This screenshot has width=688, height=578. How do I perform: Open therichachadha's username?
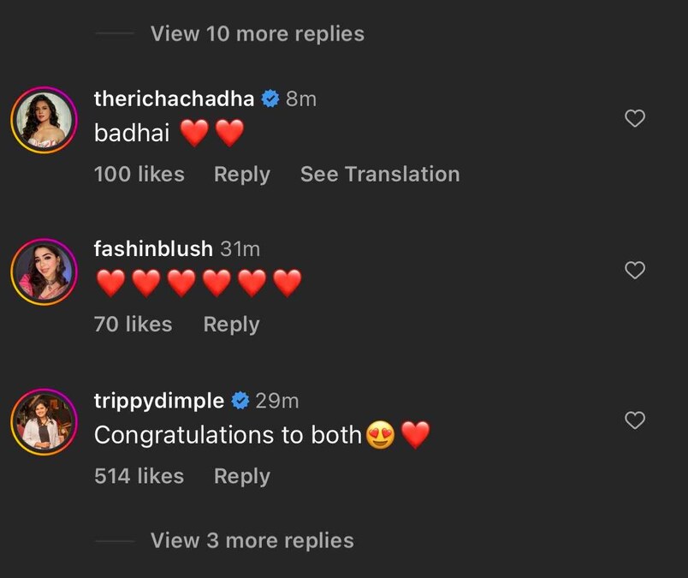(x=173, y=98)
